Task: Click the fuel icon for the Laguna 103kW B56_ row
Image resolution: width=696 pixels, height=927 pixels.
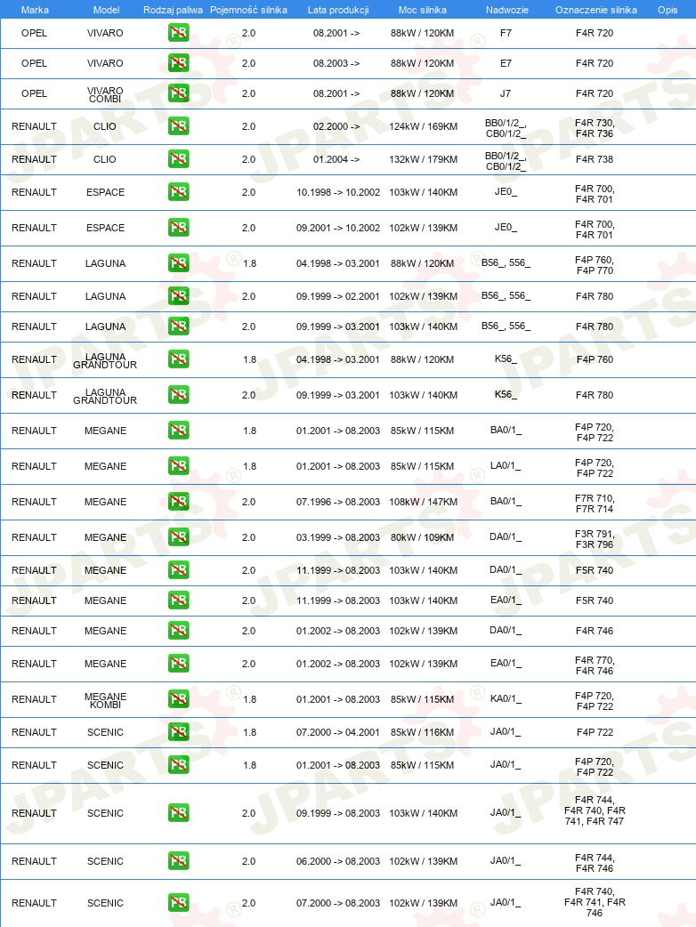Action: pos(179,326)
